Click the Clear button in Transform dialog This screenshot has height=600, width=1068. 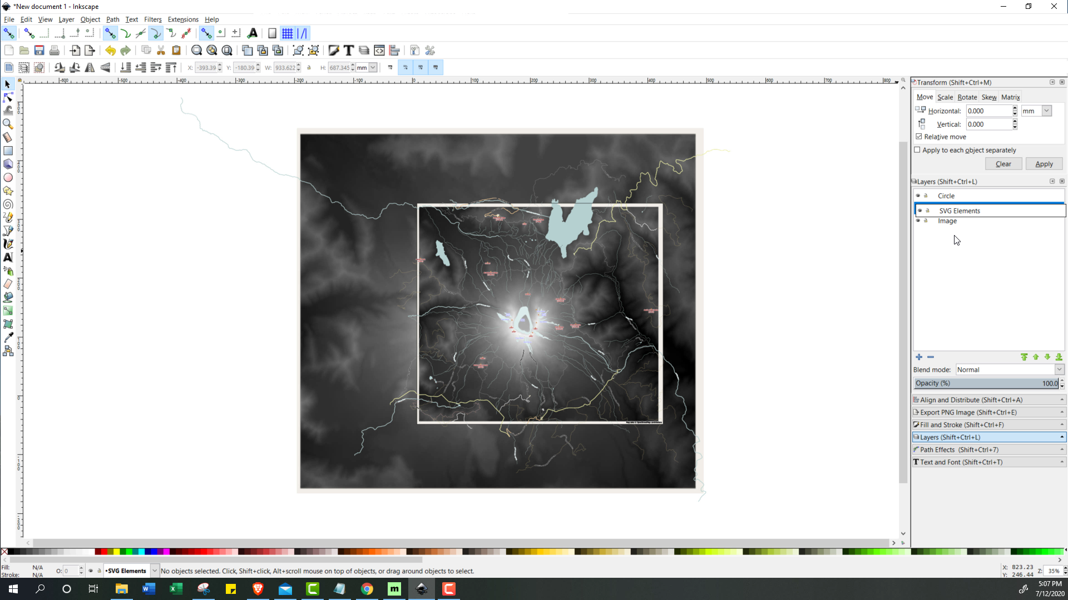1003,163
